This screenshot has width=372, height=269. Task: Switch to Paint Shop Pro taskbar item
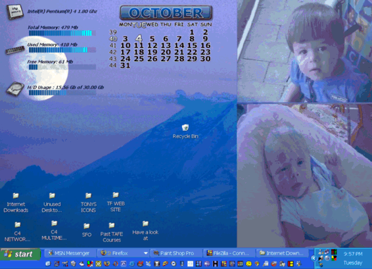click(x=175, y=253)
